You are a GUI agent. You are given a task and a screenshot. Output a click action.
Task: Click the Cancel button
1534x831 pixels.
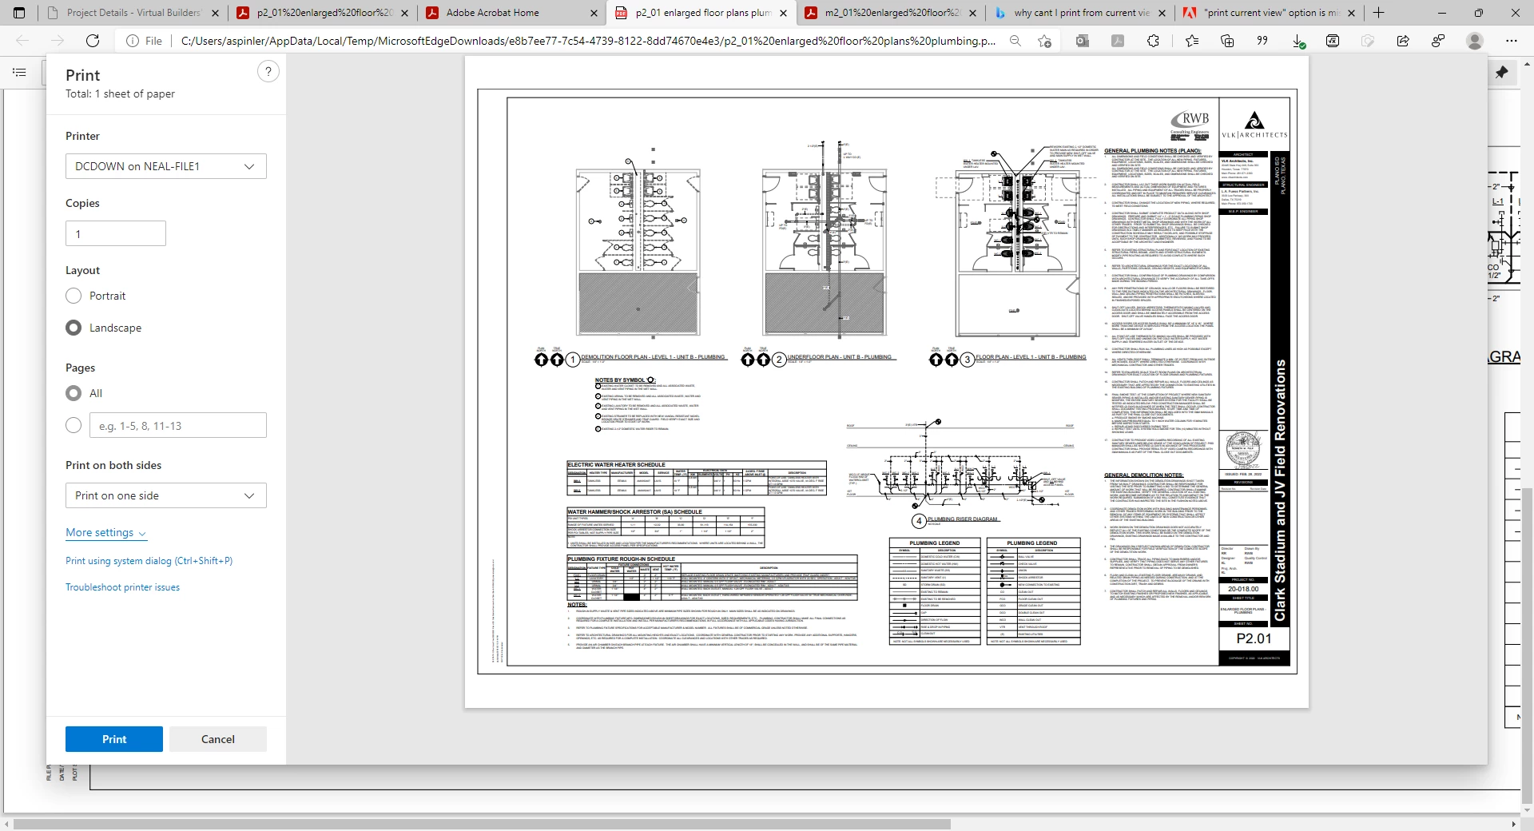pyautogui.click(x=218, y=739)
